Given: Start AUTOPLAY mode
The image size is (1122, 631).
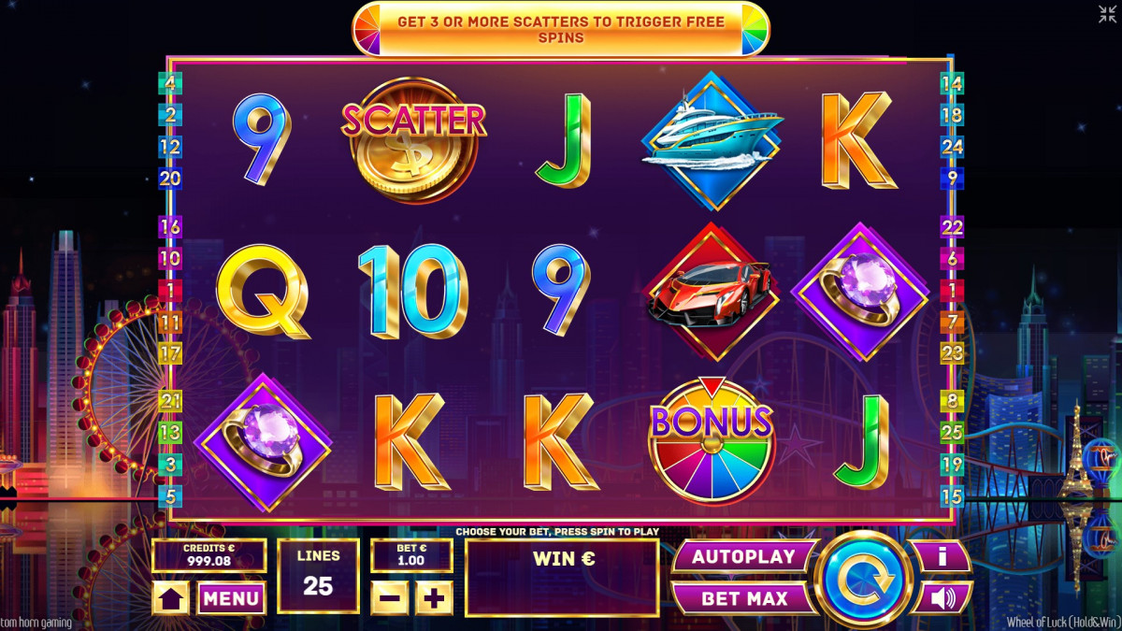Looking at the screenshot, I should point(744,556).
